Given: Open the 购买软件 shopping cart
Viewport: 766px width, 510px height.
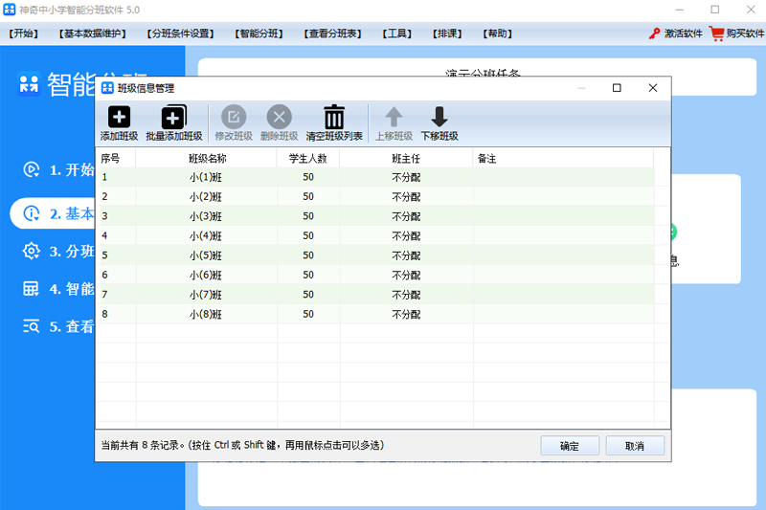Looking at the screenshot, I should (716, 33).
